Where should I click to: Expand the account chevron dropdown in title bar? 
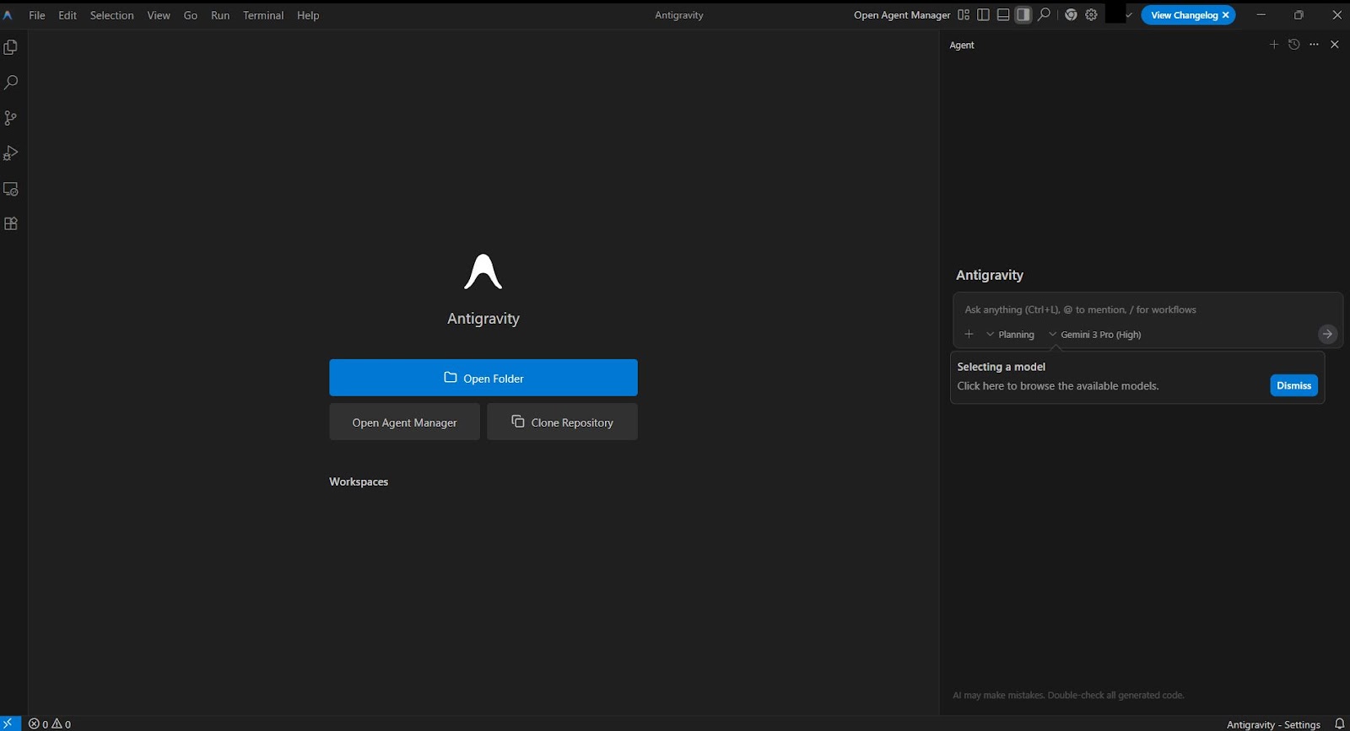(x=1129, y=15)
